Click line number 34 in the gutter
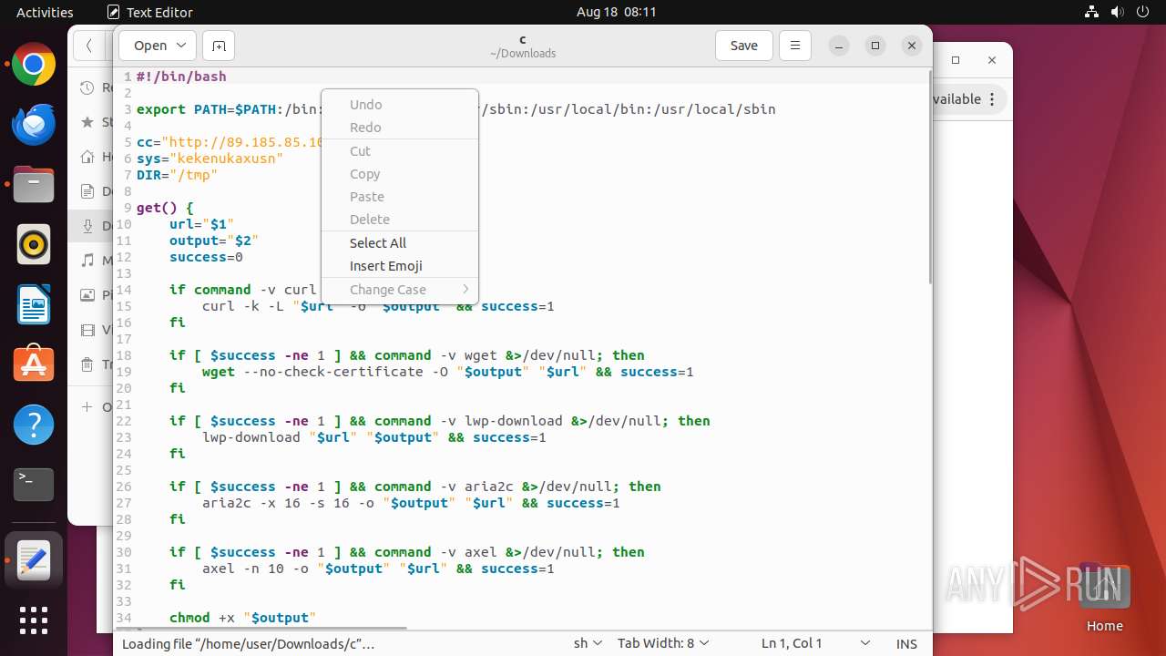1166x656 pixels. pyautogui.click(x=124, y=618)
